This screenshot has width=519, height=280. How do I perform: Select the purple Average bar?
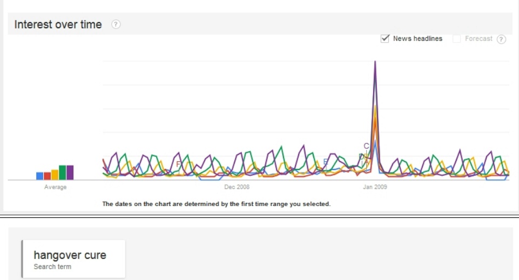[70, 172]
